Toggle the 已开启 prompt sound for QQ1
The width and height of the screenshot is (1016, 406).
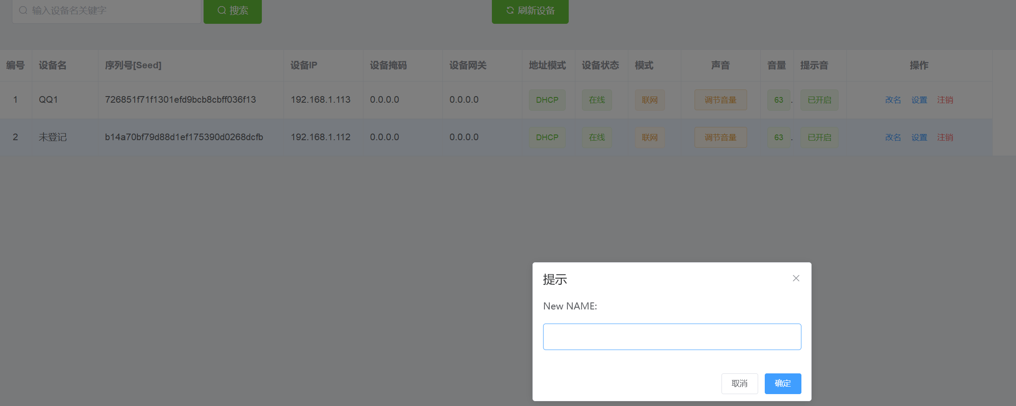point(819,100)
